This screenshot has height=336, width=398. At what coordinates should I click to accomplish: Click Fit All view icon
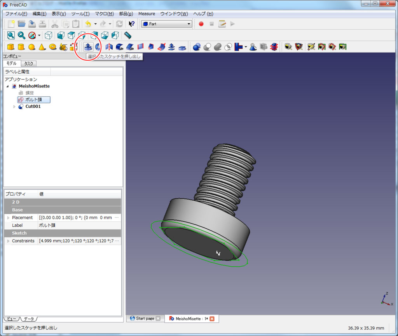pyautogui.click(x=11, y=35)
